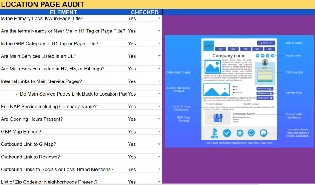Click the star badge icon in the mockup
This screenshot has height=185, width=315.
240,133
